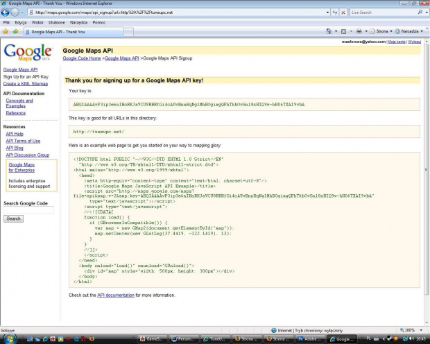Click the browser Back button
This screenshot has height=344, width=430.
coord(7,12)
